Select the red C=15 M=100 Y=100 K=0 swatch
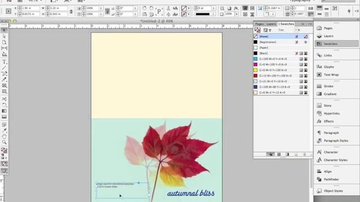This screenshot has width=360, height=202. [x=281, y=76]
